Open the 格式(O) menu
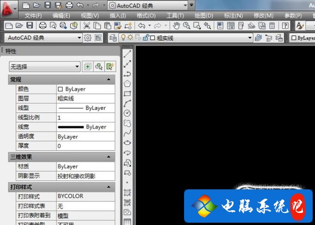This screenshot has width=315, height=225. coord(146,16)
